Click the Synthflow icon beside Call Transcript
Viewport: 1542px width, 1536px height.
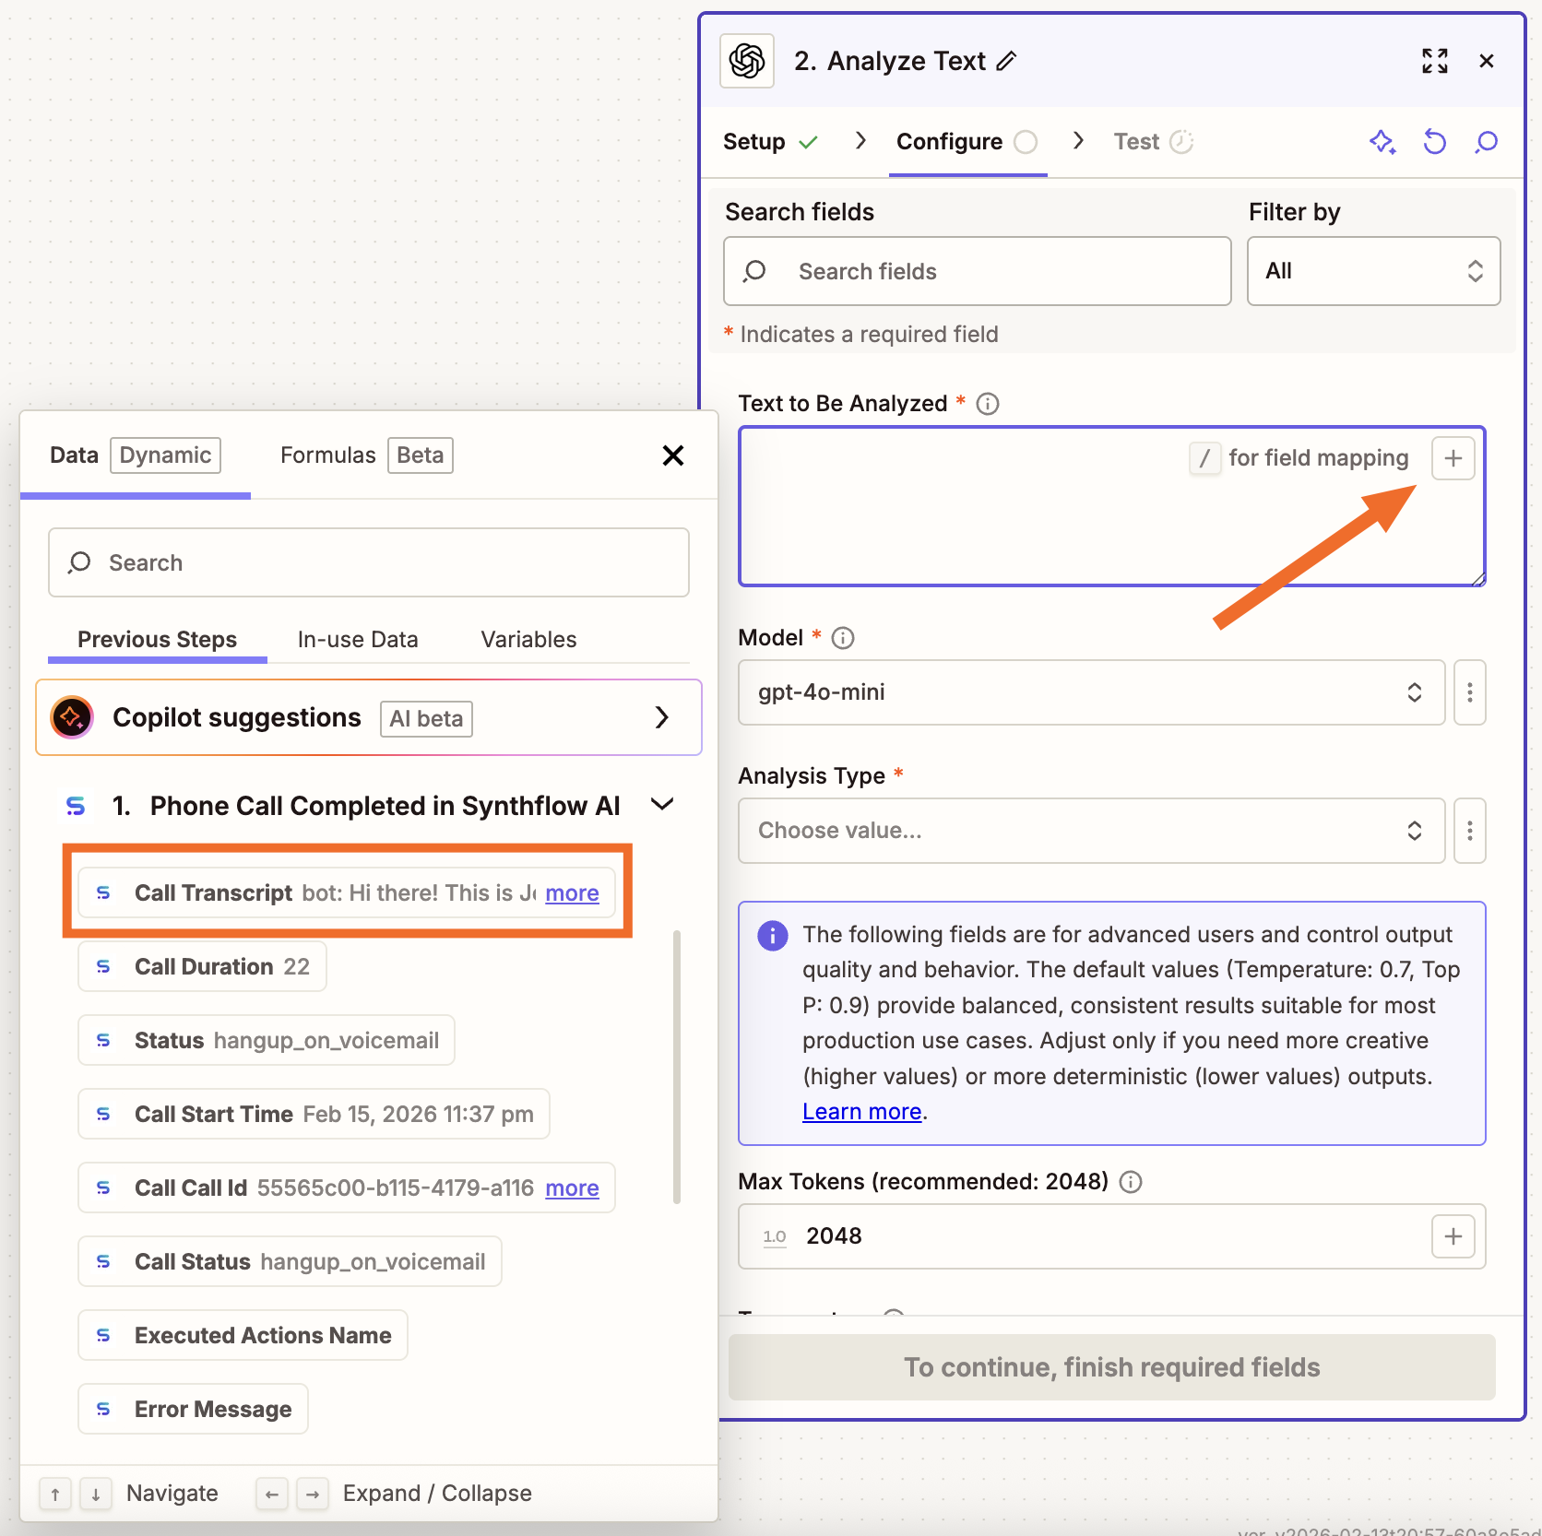[x=103, y=892]
